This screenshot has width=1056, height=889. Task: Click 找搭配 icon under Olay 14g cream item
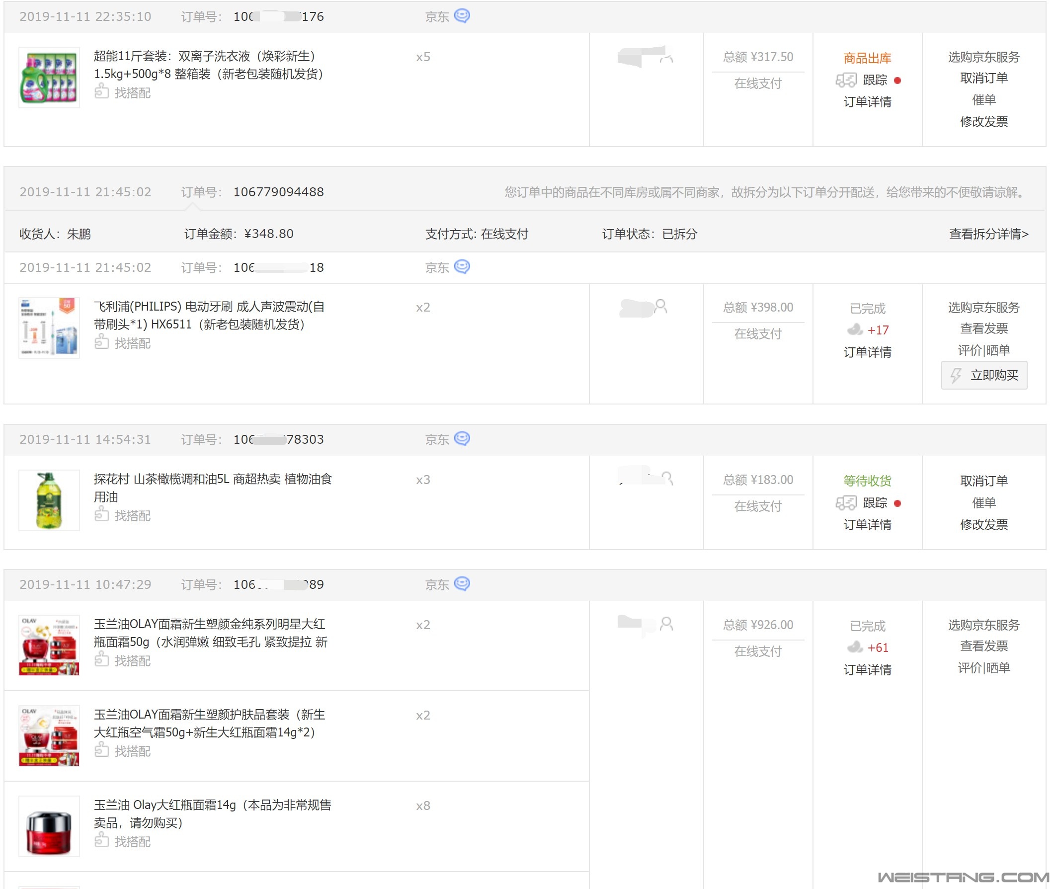coord(102,841)
